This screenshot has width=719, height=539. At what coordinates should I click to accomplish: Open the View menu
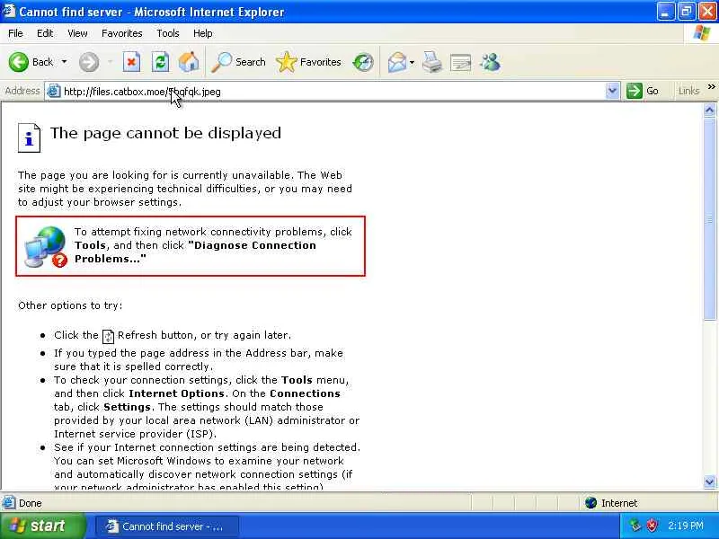point(77,33)
